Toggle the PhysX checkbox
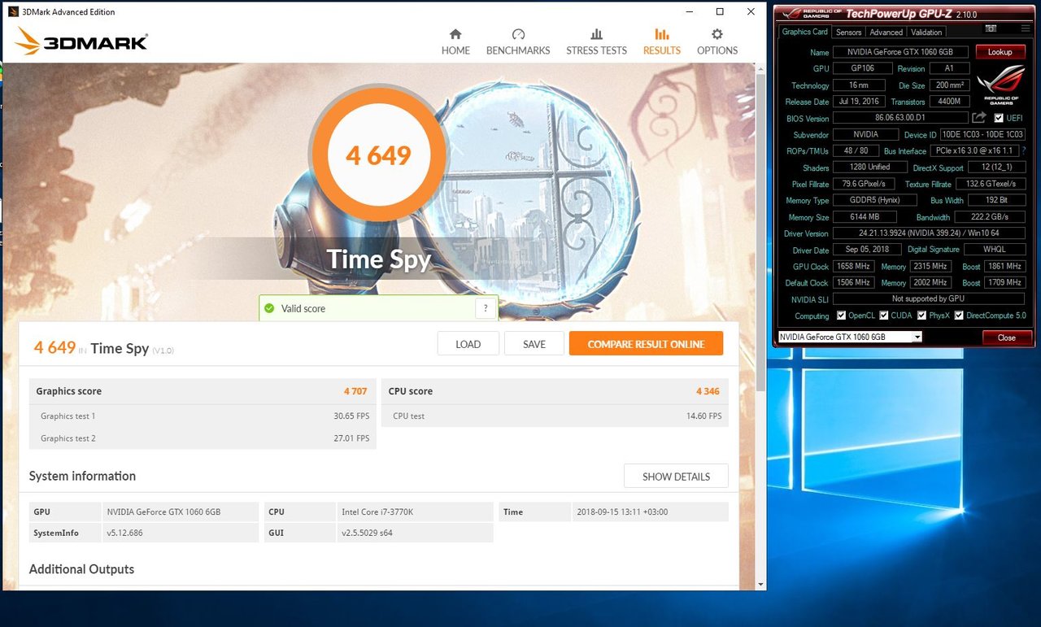 tap(921, 316)
